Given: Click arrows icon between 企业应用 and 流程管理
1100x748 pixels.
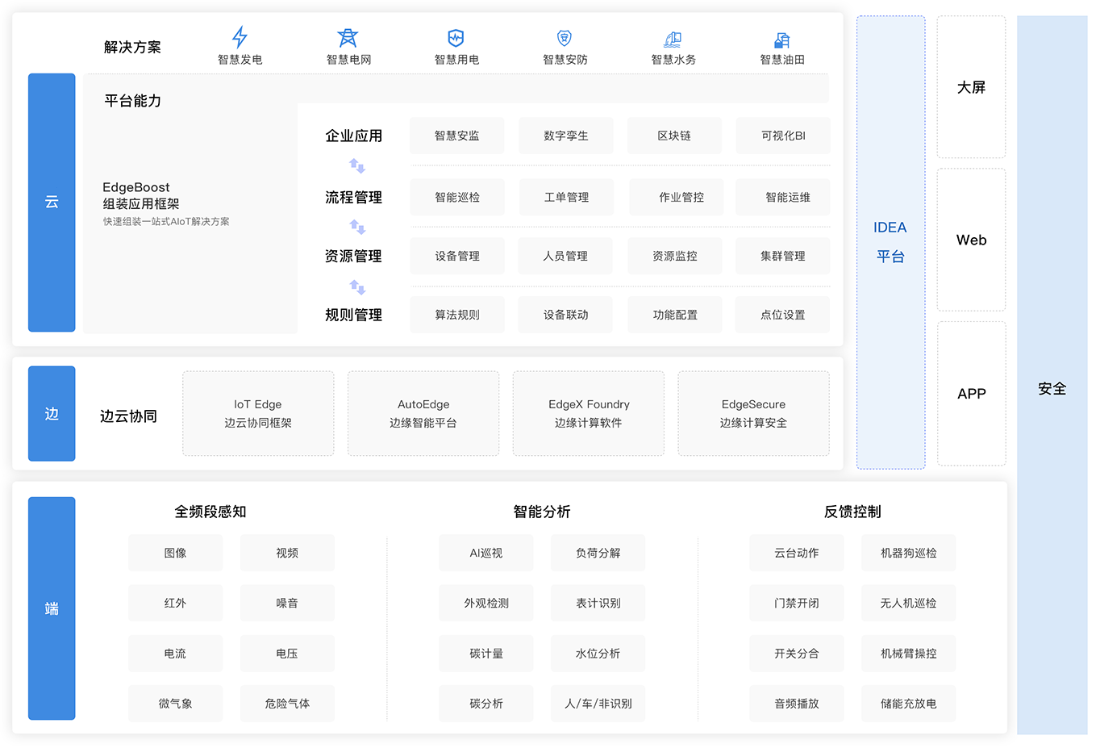Looking at the screenshot, I should tap(357, 166).
